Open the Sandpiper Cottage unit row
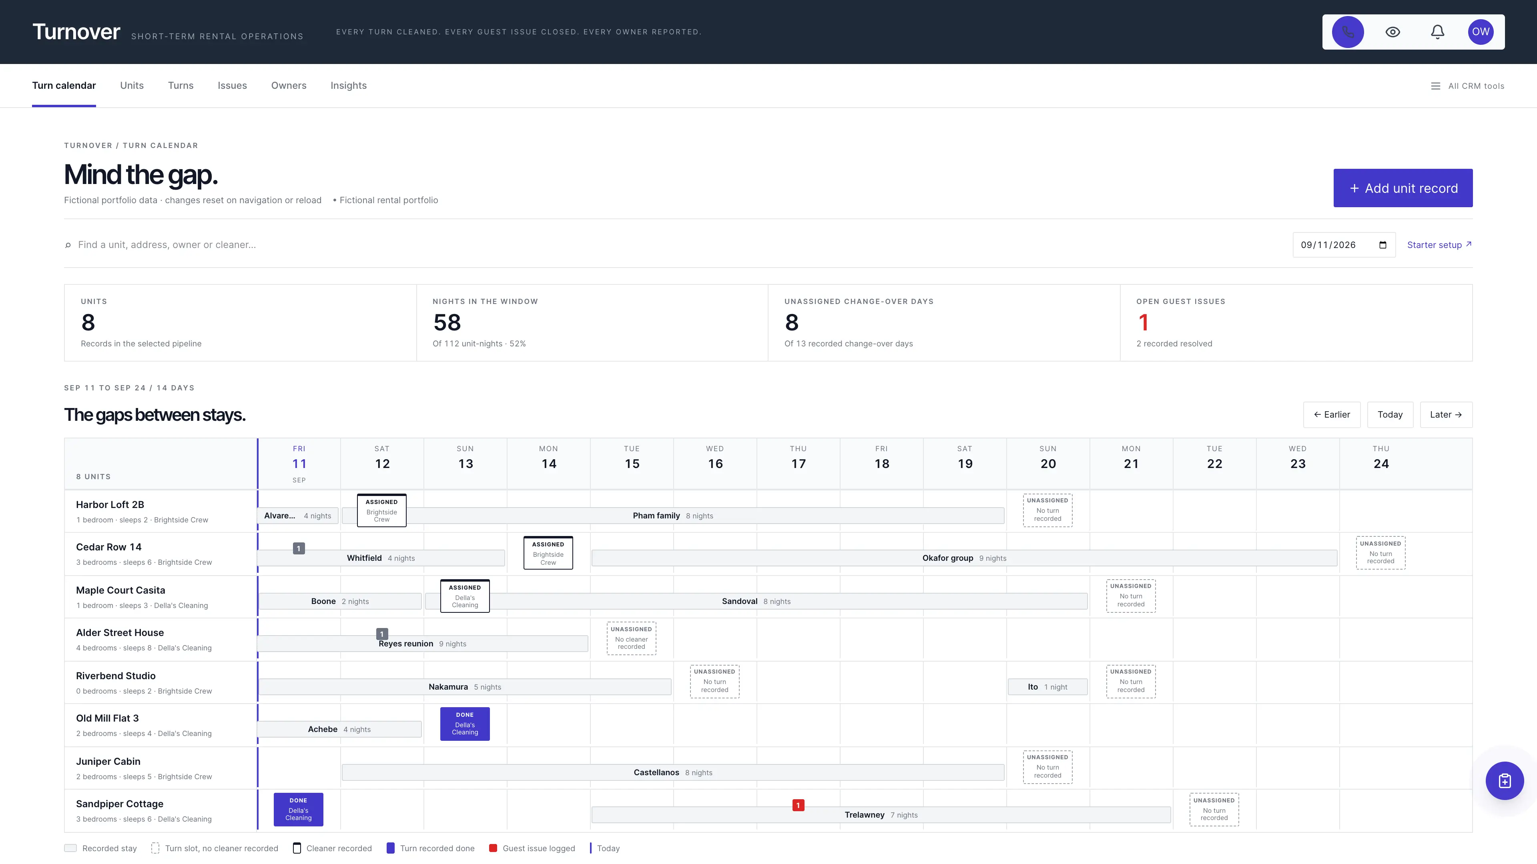This screenshot has height=864, width=1537. pyautogui.click(x=161, y=811)
